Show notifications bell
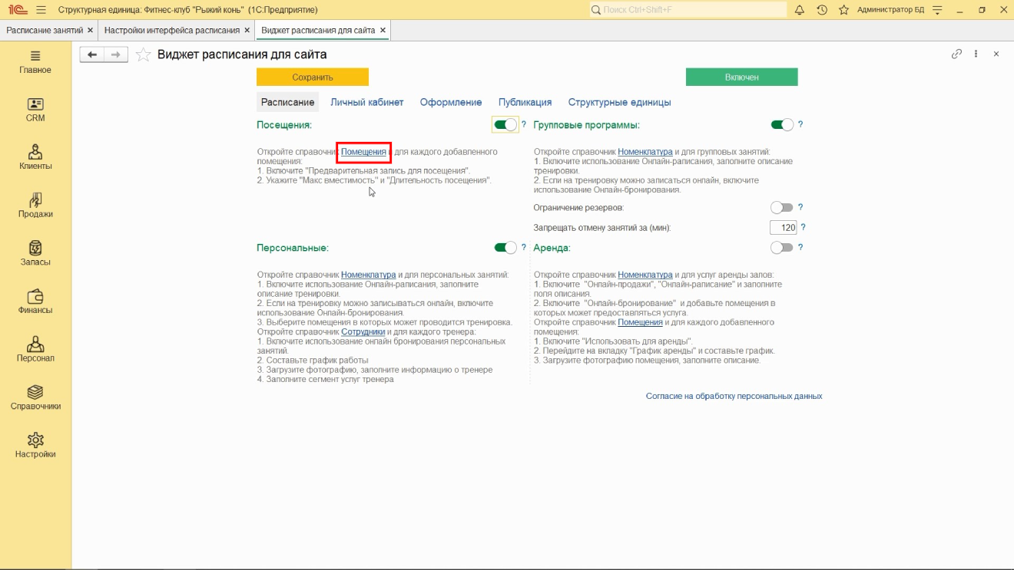 coord(799,10)
